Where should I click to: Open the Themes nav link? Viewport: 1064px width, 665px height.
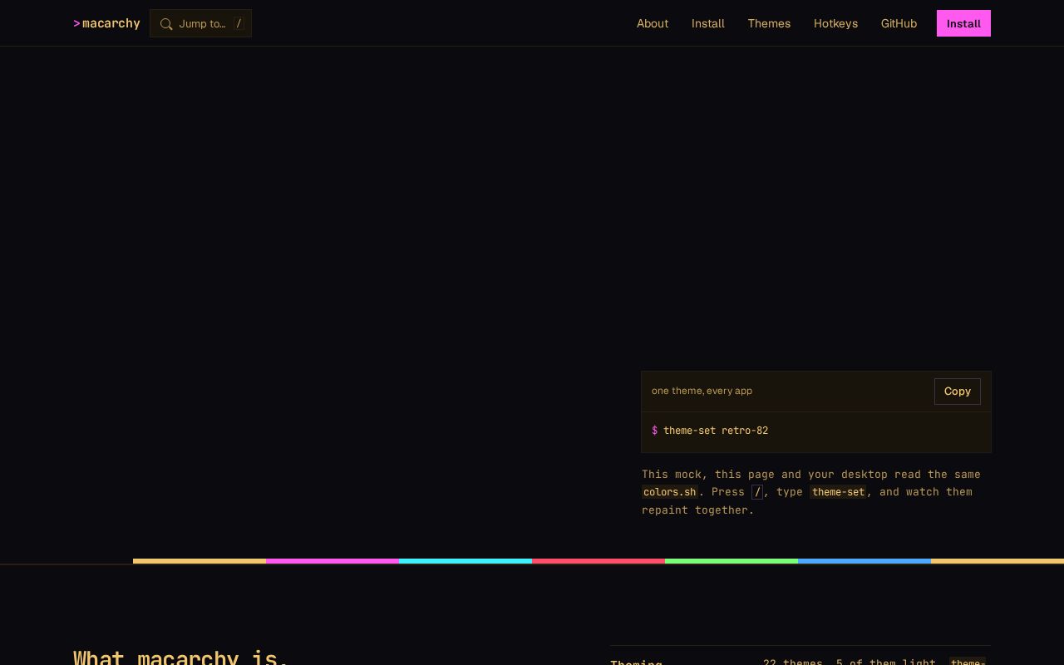[x=769, y=23]
